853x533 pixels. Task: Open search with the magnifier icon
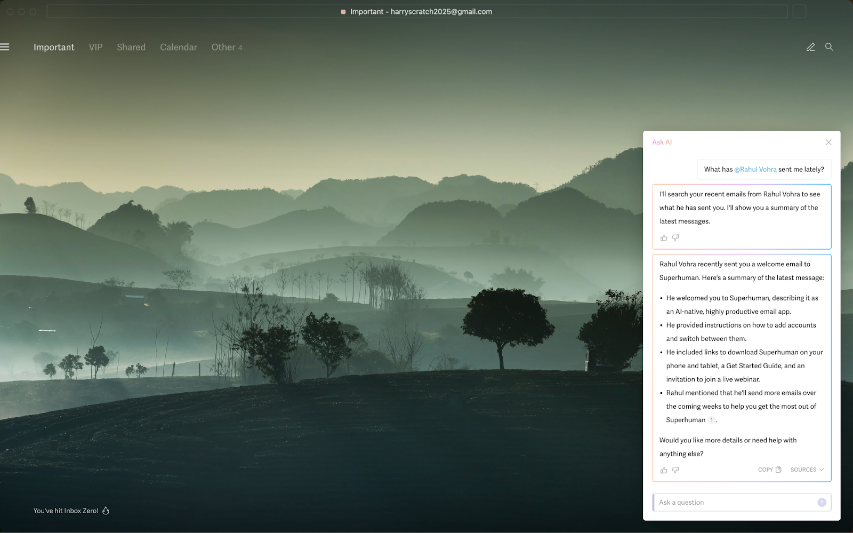click(x=829, y=47)
